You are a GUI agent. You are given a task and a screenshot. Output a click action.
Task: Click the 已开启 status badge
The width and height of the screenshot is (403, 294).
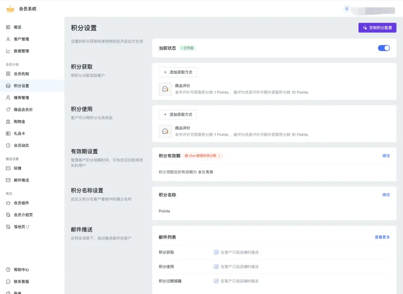coord(187,48)
